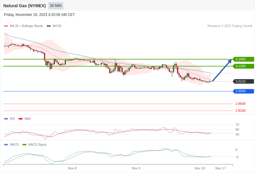Click the Nov 9 date axis label

pyautogui.click(x=136, y=168)
